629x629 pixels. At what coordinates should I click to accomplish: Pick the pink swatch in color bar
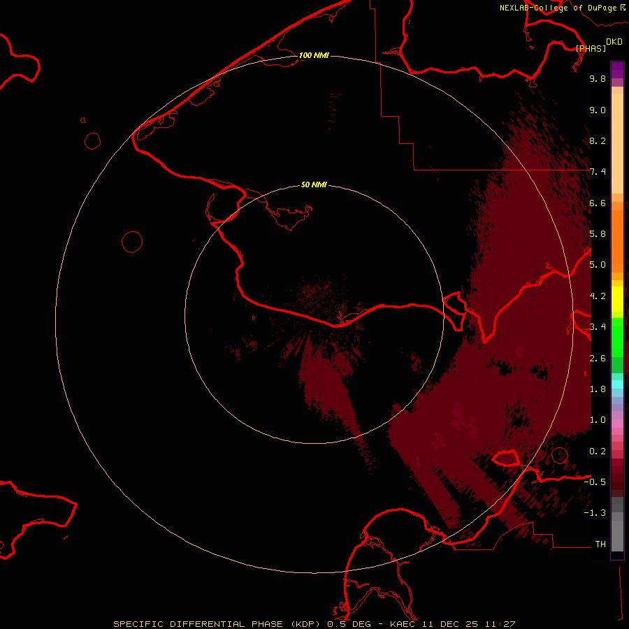[x=617, y=424]
